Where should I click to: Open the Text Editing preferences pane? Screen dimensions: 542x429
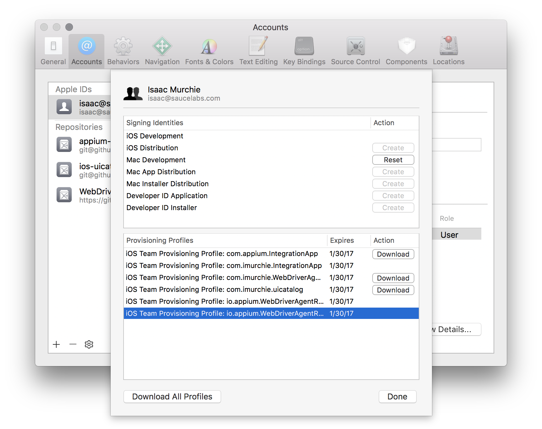tap(258, 50)
